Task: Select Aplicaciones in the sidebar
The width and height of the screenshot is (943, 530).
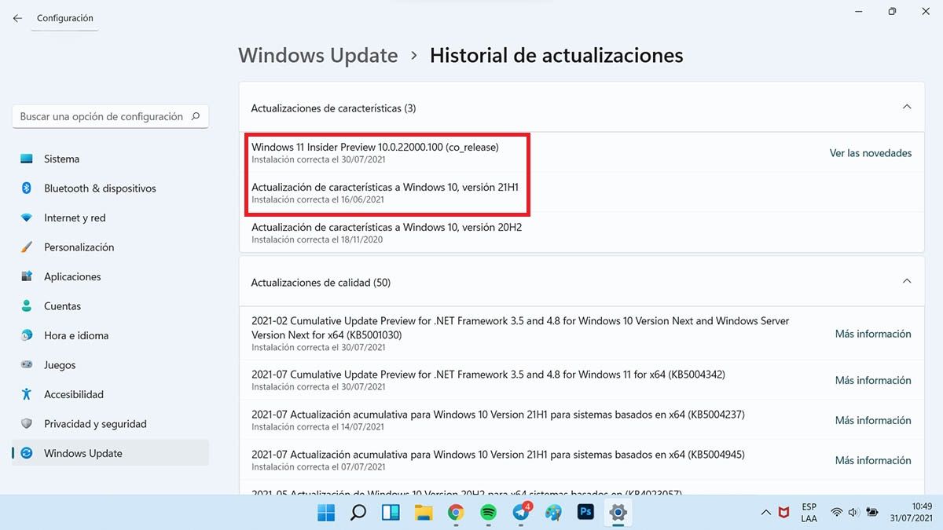Action: [110, 276]
